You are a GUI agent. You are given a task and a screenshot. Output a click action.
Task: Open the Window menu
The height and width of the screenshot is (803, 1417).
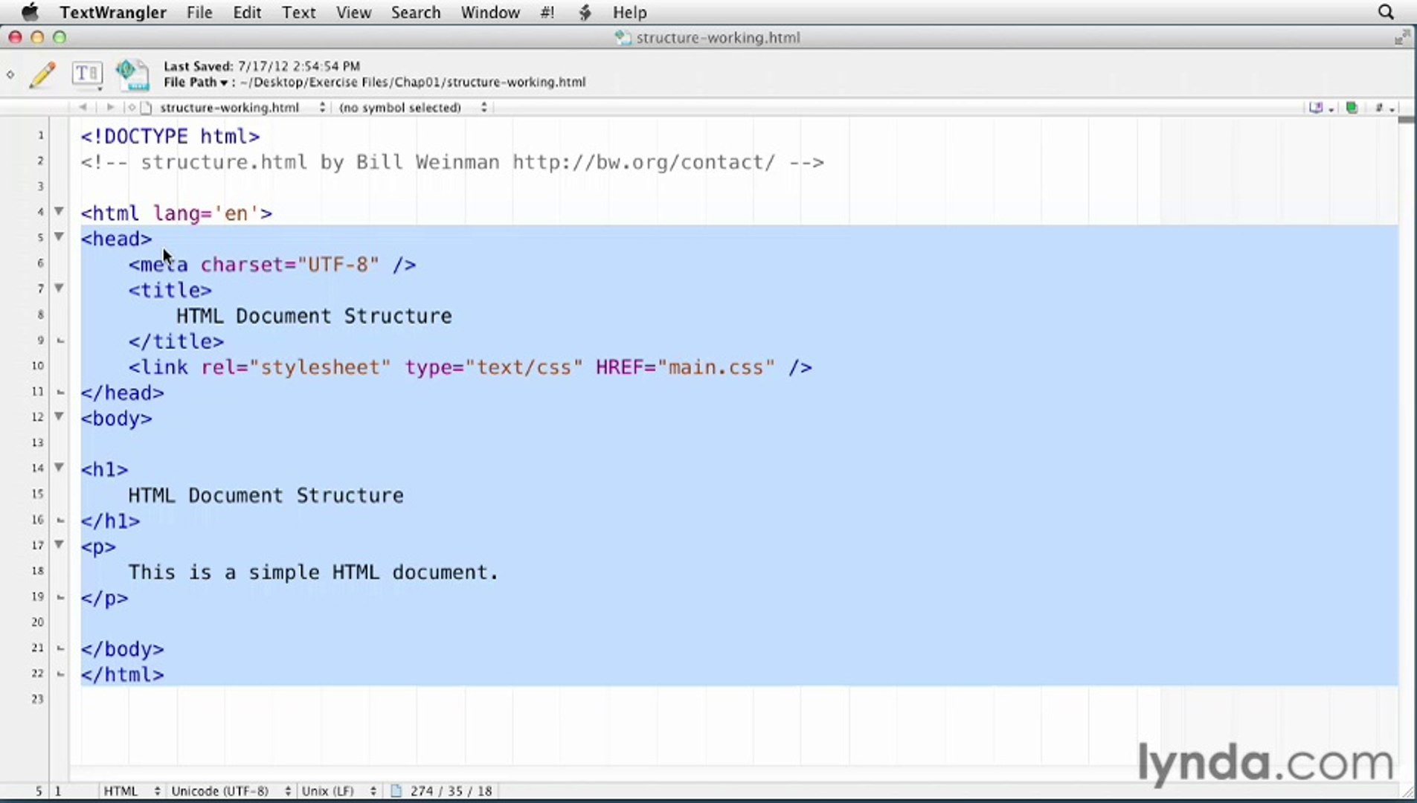490,13
